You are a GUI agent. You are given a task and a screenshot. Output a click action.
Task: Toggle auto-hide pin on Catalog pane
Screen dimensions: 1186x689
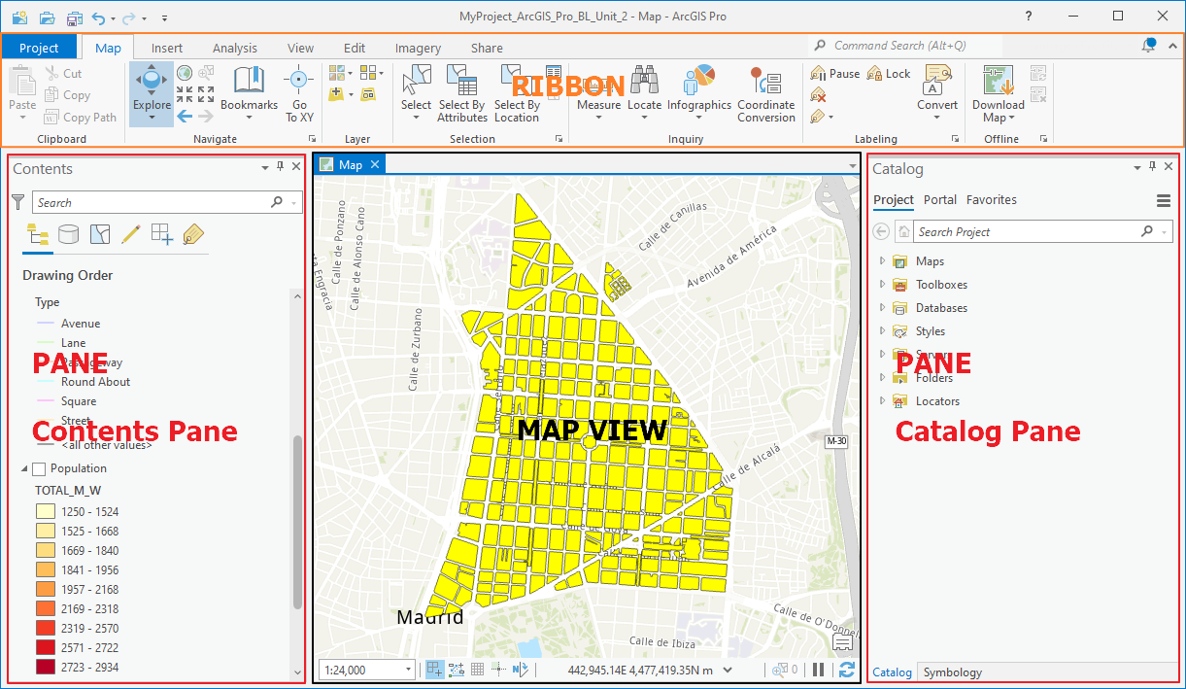1152,167
